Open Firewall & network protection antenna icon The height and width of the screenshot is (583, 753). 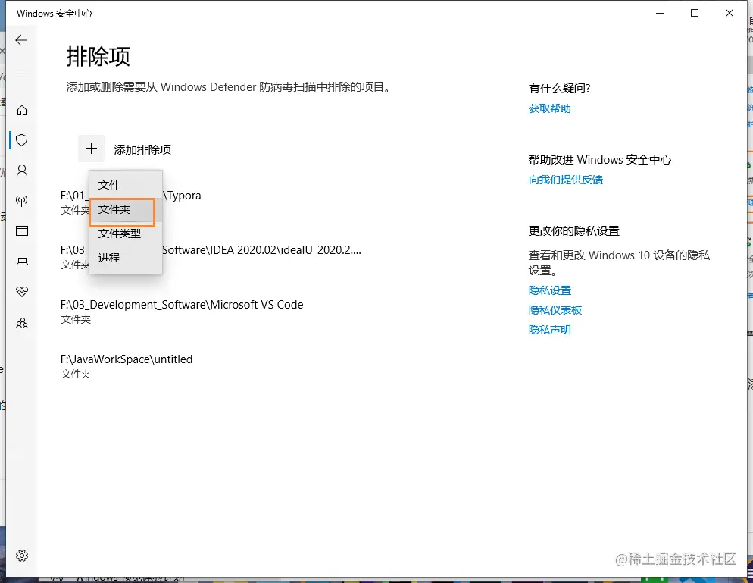coord(22,201)
